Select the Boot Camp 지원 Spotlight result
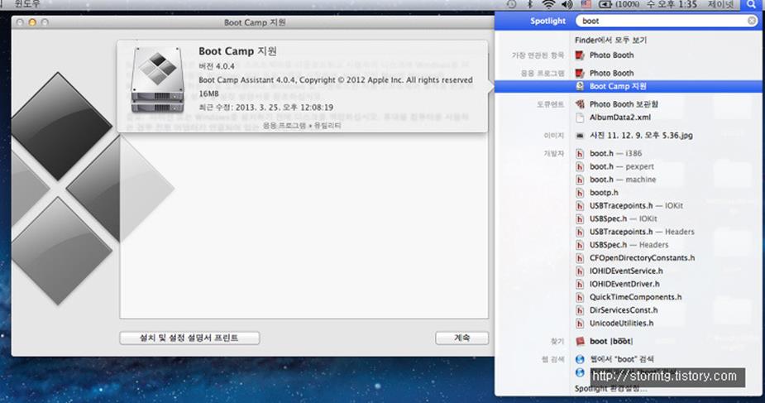The height and width of the screenshot is (403, 765). point(629,86)
